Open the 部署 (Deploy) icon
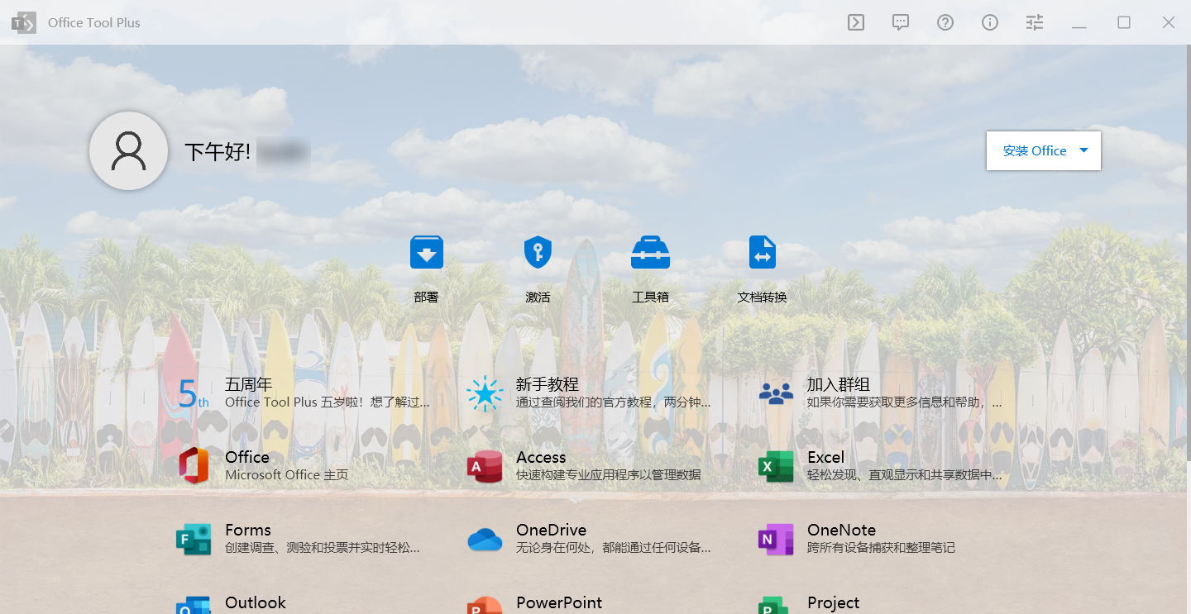The width and height of the screenshot is (1191, 614). [x=427, y=252]
